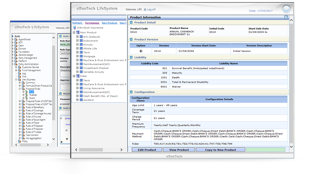Click the Living Assurance list icon
Viewport: 310px width, 174px height.
click(x=81, y=88)
